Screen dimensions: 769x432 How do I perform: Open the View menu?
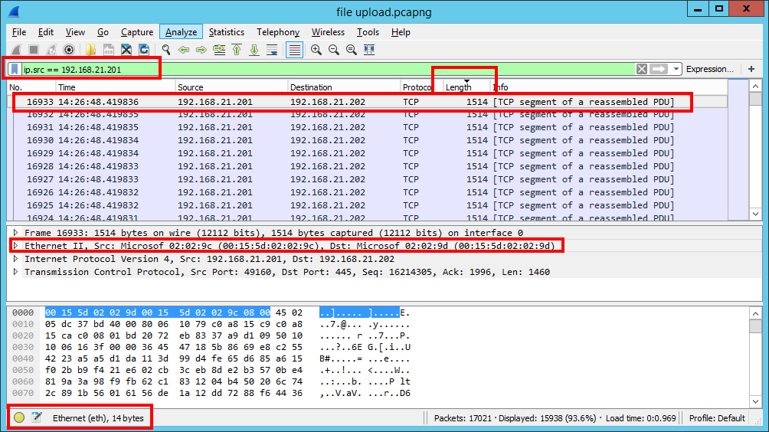tap(75, 32)
